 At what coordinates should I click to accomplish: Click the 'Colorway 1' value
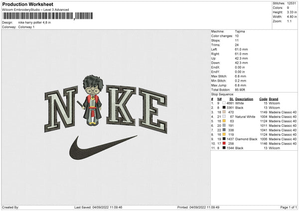(26, 27)
